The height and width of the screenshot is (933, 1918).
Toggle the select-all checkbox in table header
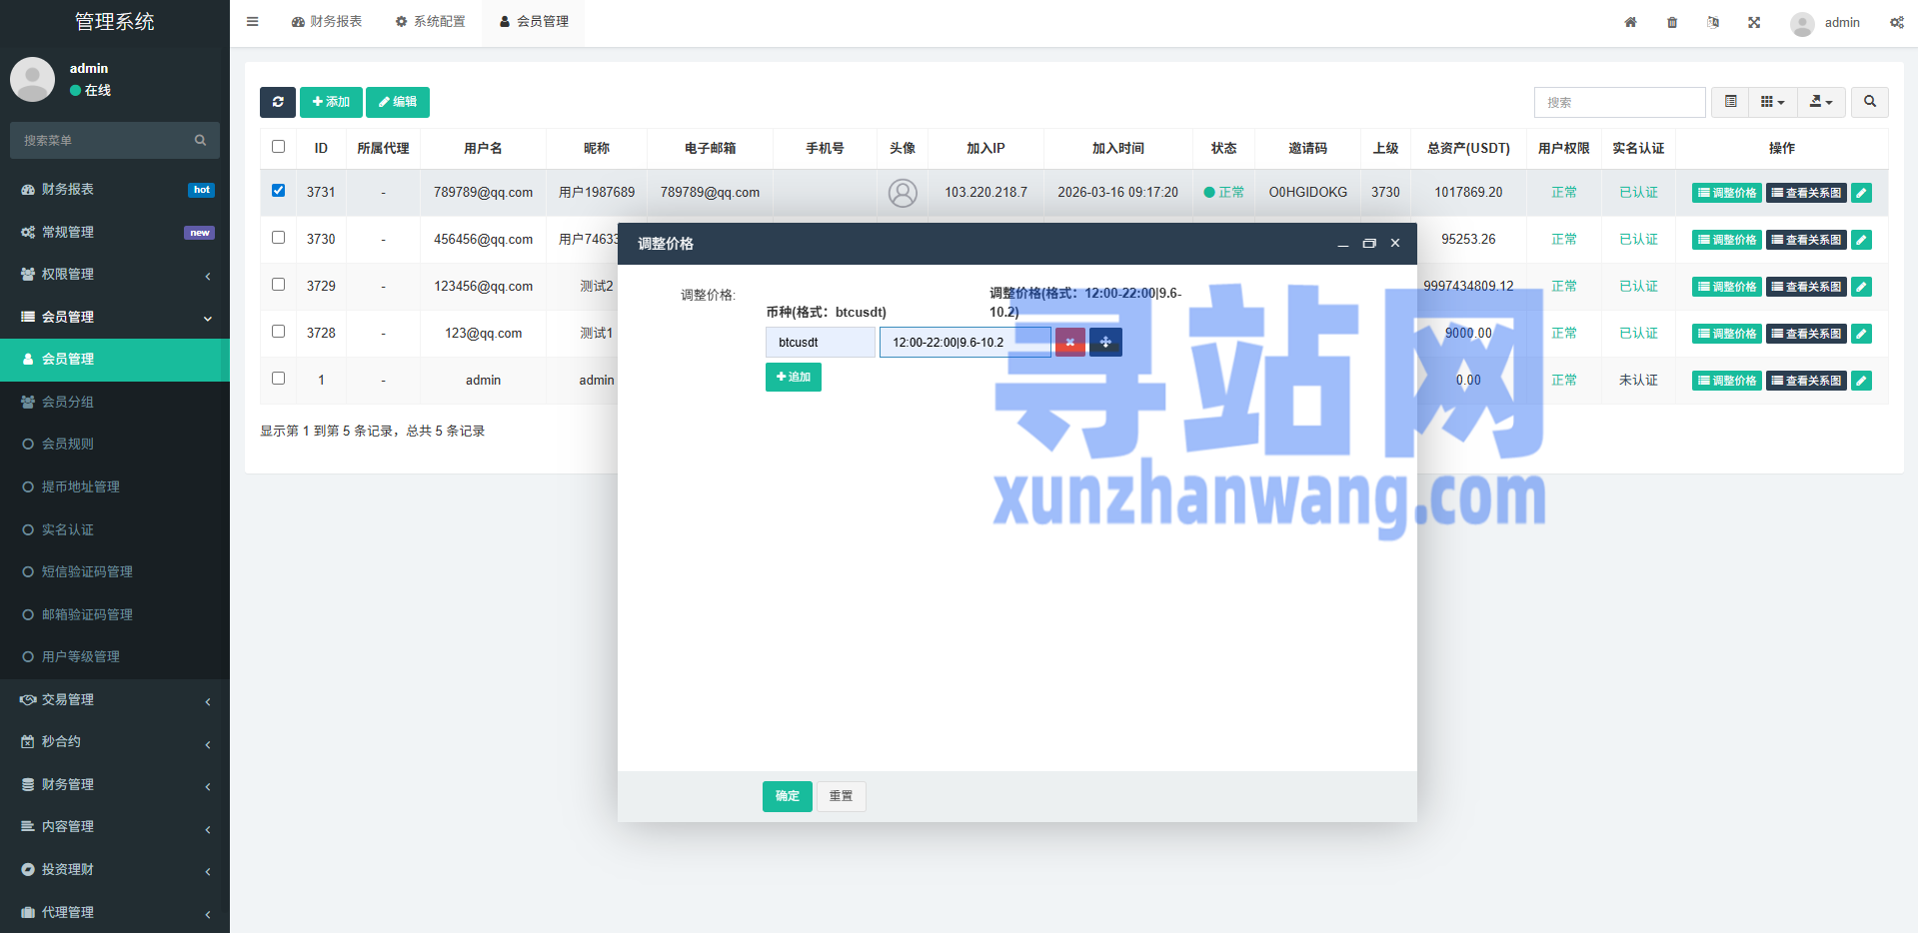pos(279,147)
